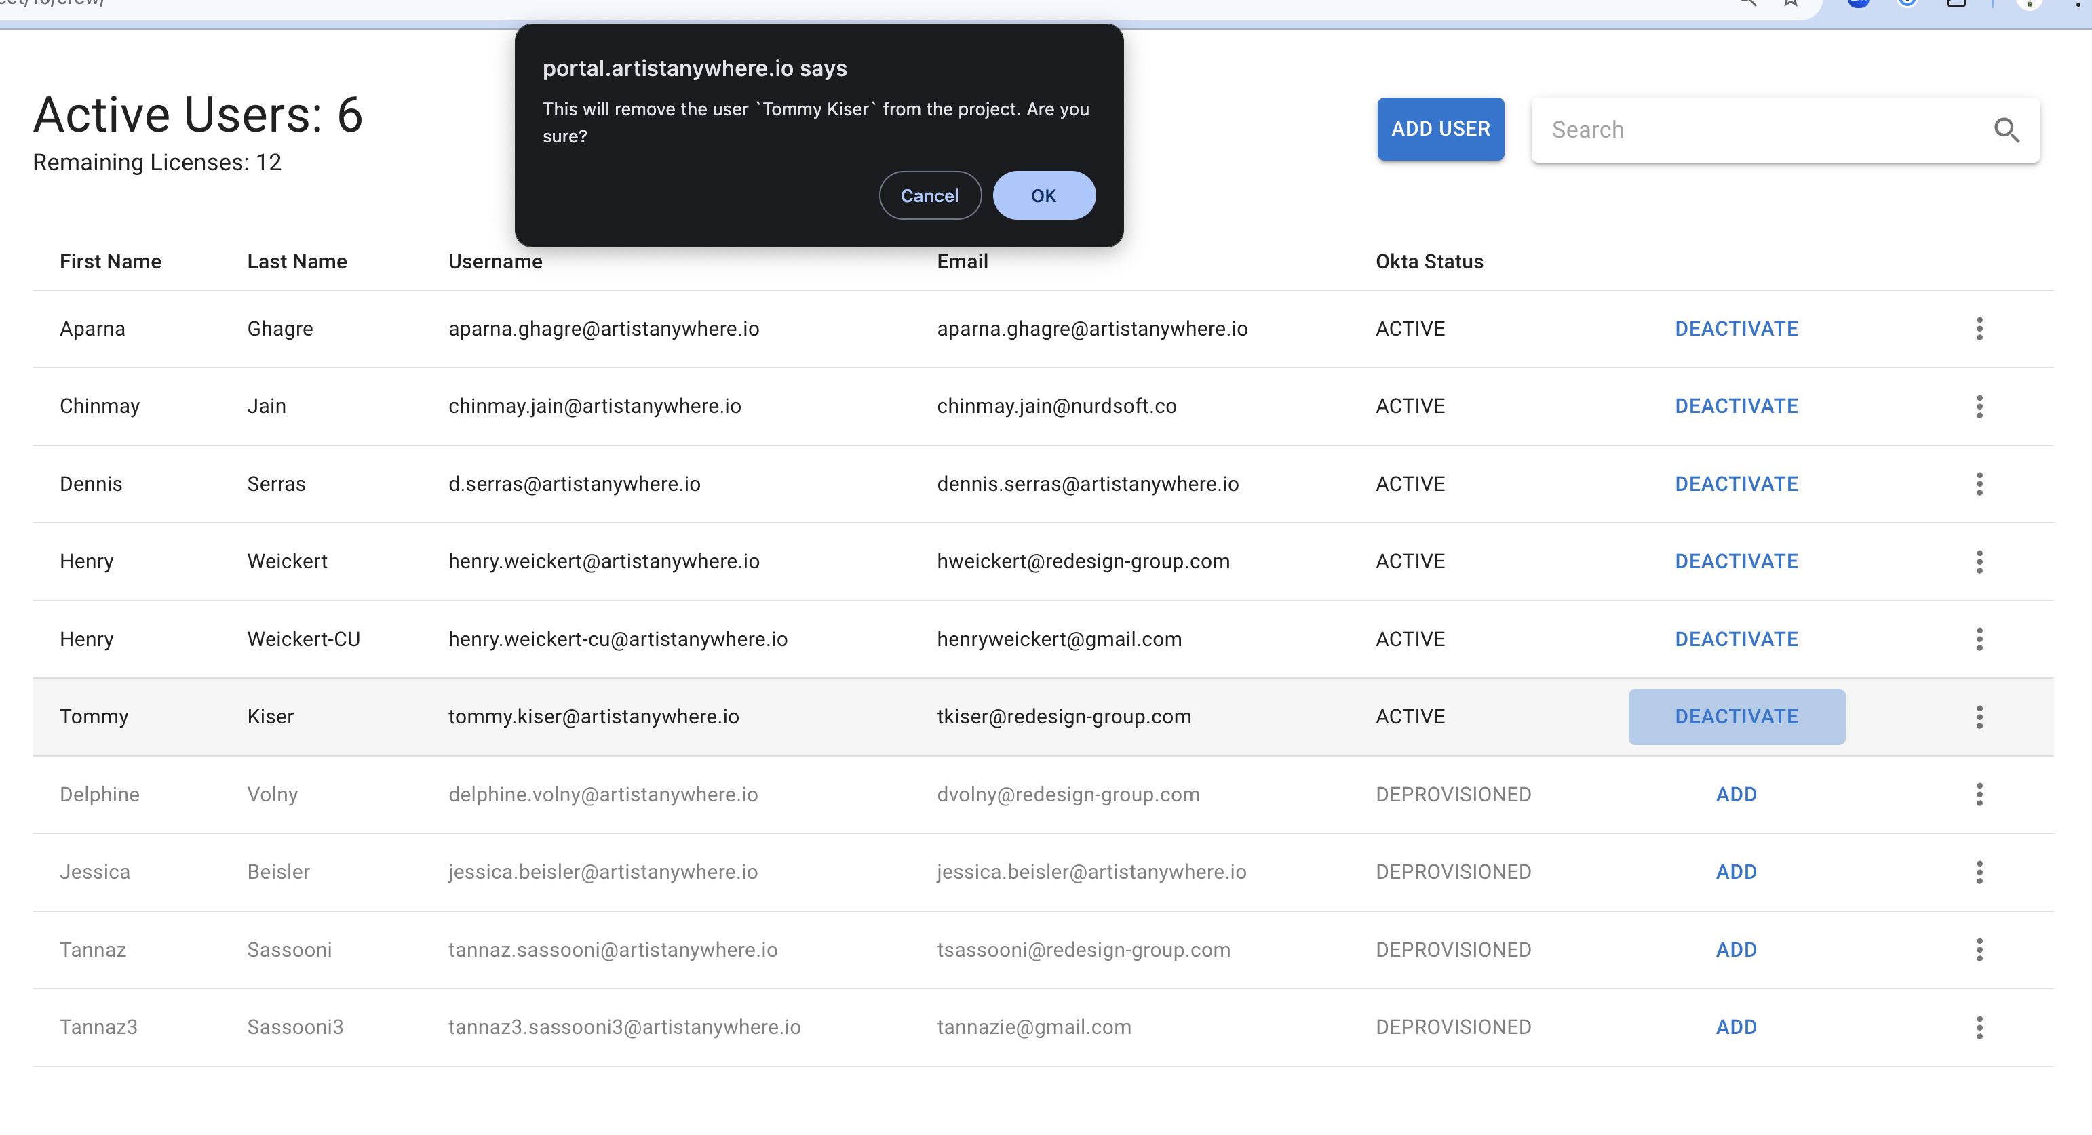Click the Active Users: 6 heading
Screen dimensions: 2092x1135
197,114
